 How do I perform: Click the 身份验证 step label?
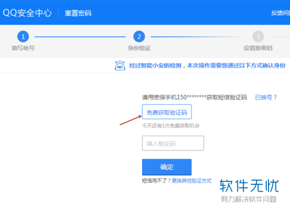pos(139,48)
